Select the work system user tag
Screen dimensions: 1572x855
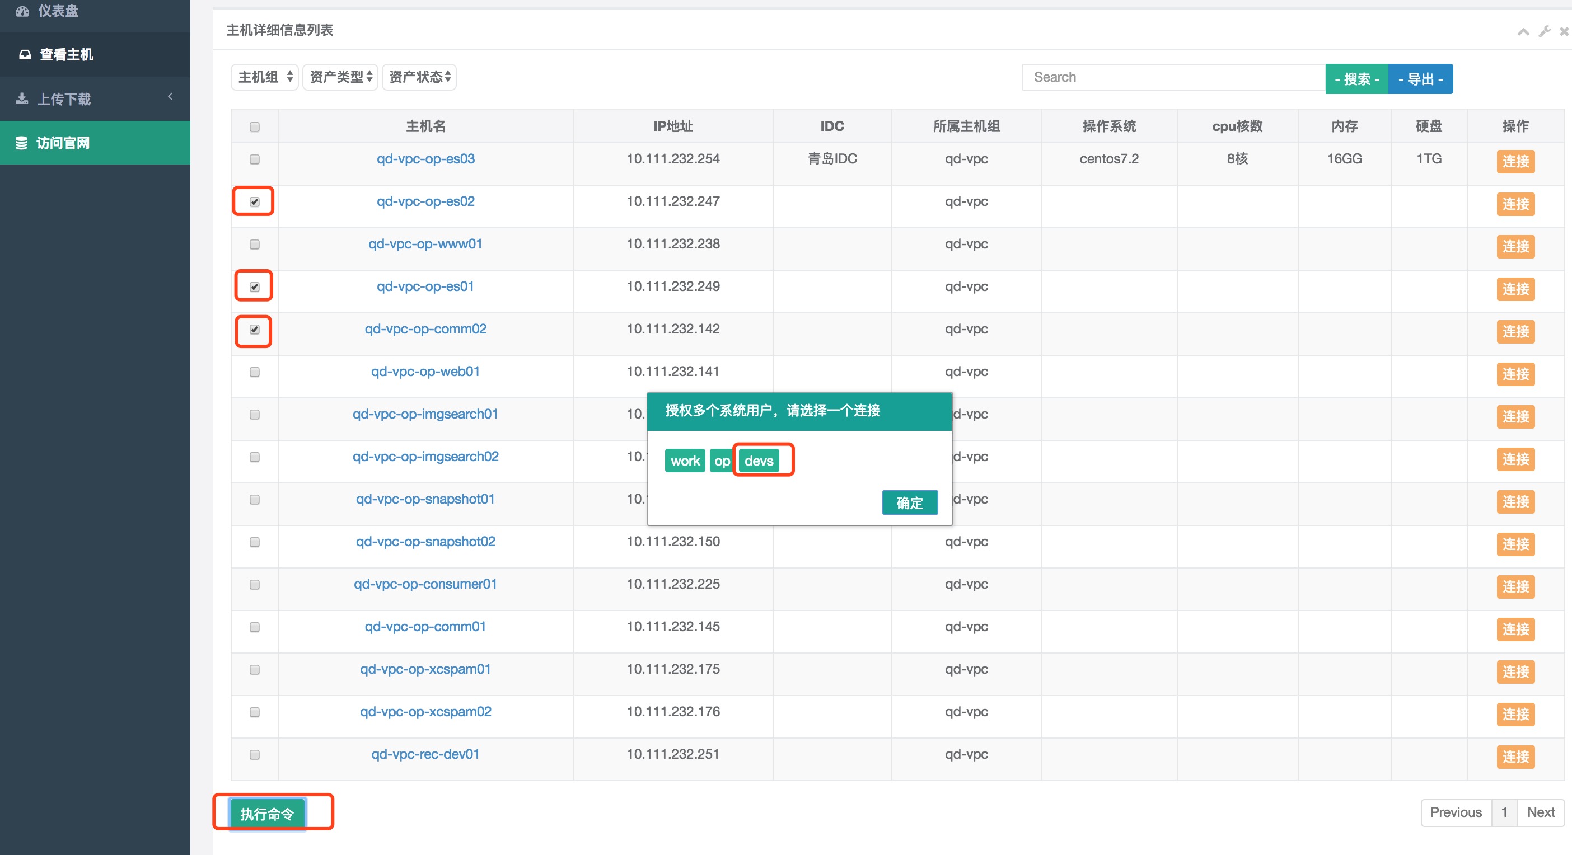click(685, 461)
